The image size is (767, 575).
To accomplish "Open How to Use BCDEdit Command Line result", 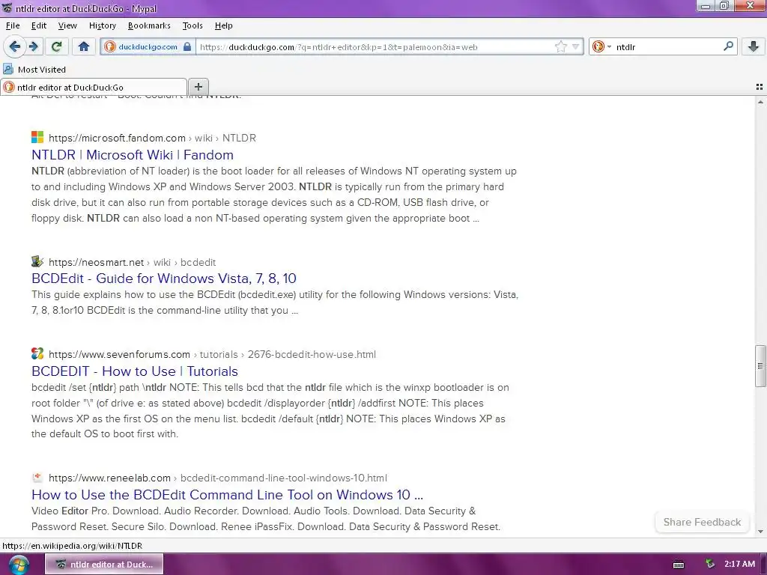I will (227, 495).
